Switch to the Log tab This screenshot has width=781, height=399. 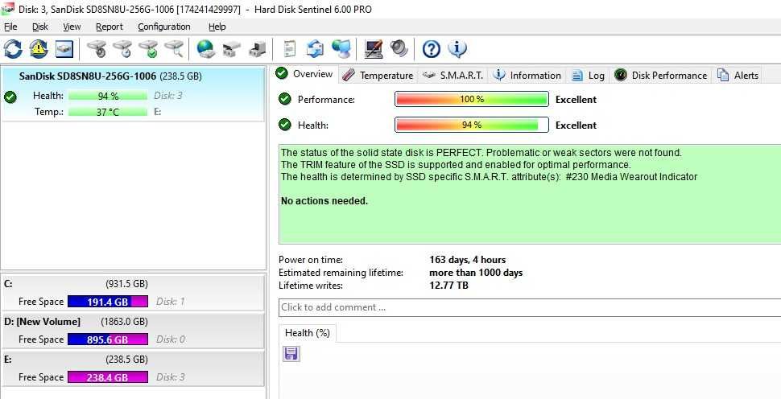pyautogui.click(x=588, y=76)
